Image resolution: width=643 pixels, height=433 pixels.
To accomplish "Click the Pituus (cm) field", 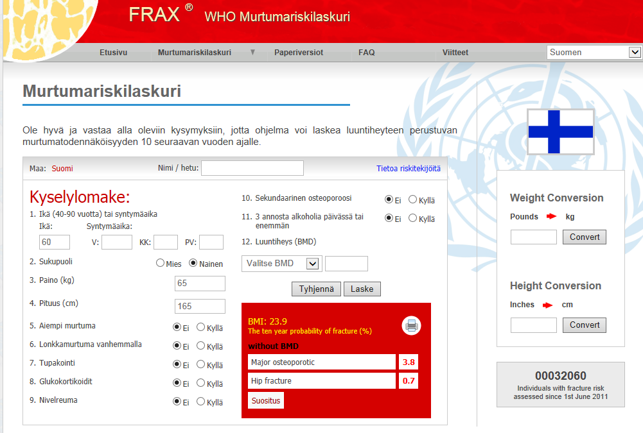I will (x=200, y=307).
